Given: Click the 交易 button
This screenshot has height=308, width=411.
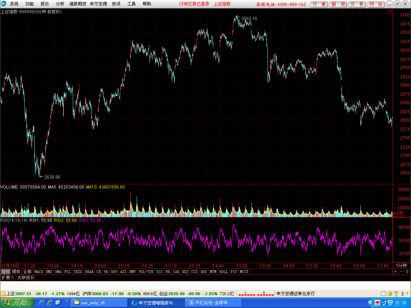Looking at the screenshot, I should (357, 4).
